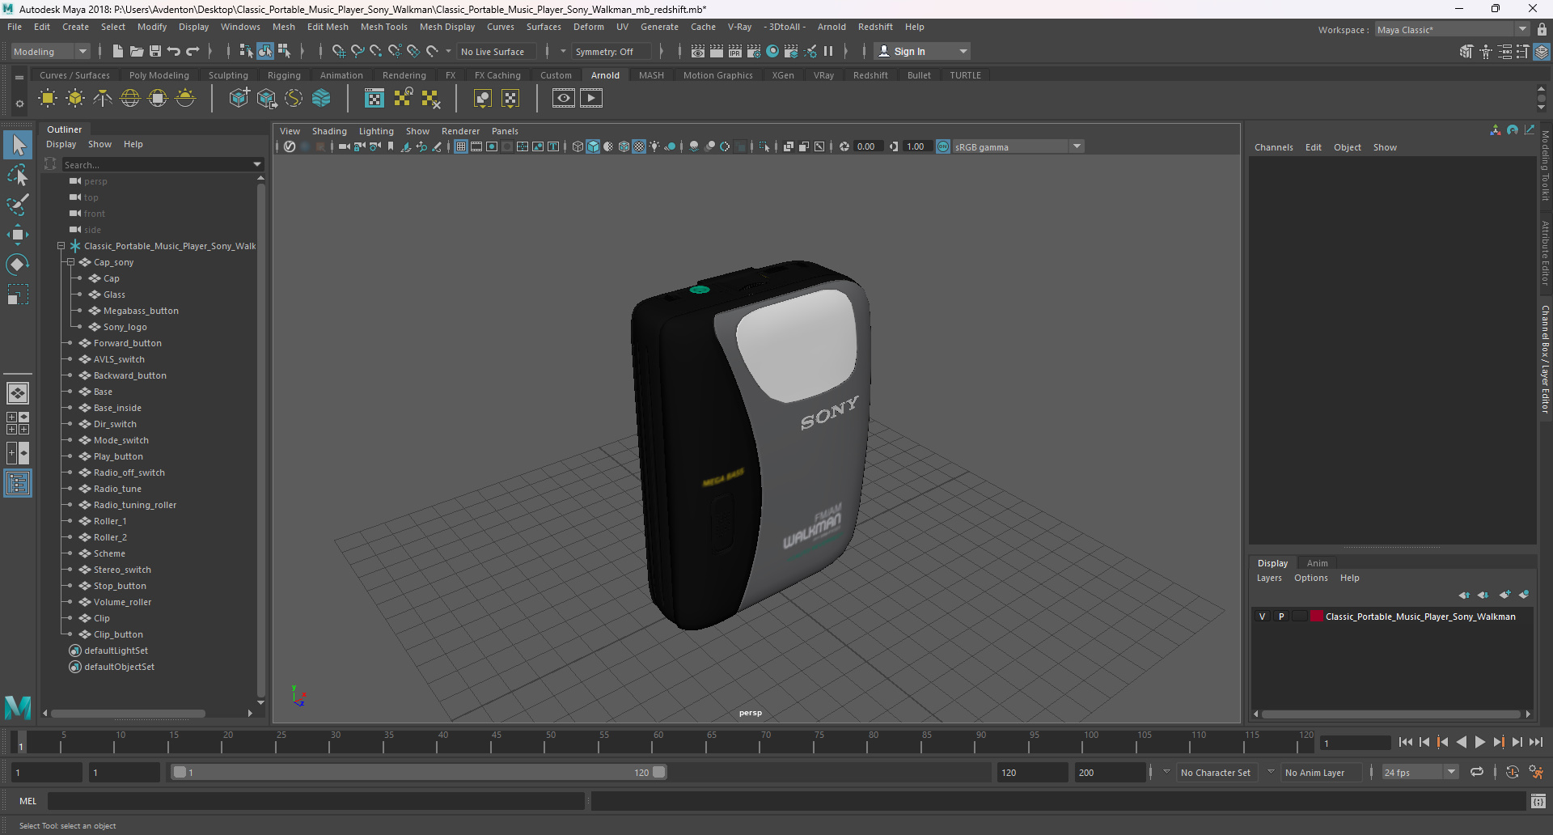Activate the Rotate tool in toolbox
1553x835 pixels.
(x=18, y=265)
